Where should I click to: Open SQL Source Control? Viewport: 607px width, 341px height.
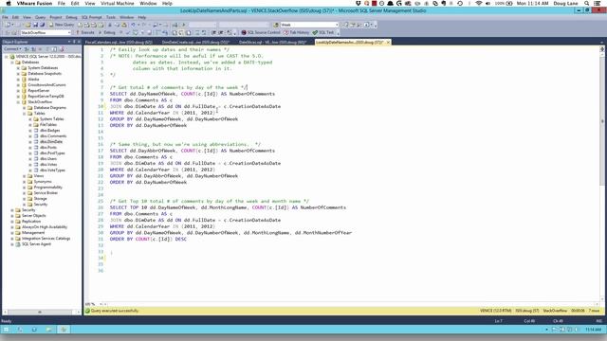[261, 32]
